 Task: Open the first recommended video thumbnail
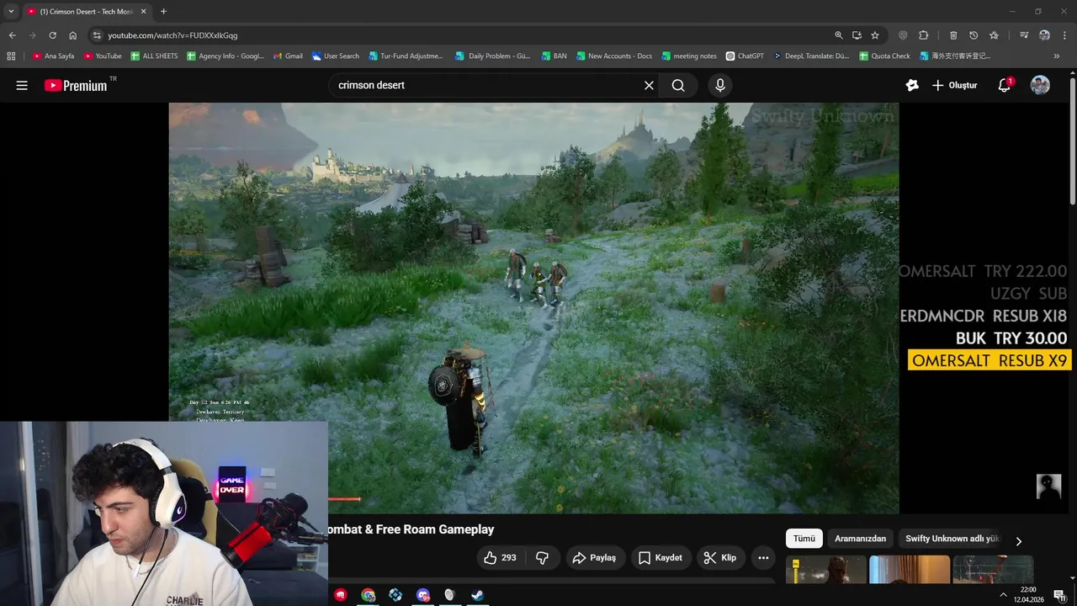(826, 570)
